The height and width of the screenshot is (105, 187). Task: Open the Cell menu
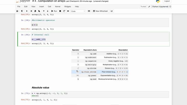(x=49, y=6)
